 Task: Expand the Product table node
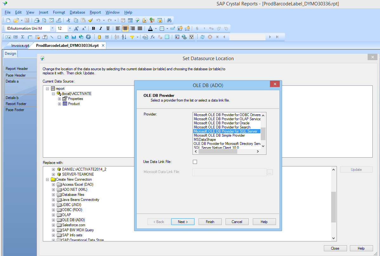click(59, 104)
